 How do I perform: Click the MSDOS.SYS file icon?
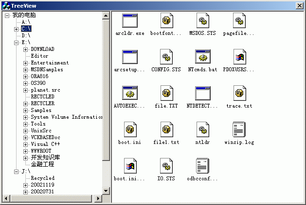[x=203, y=21]
